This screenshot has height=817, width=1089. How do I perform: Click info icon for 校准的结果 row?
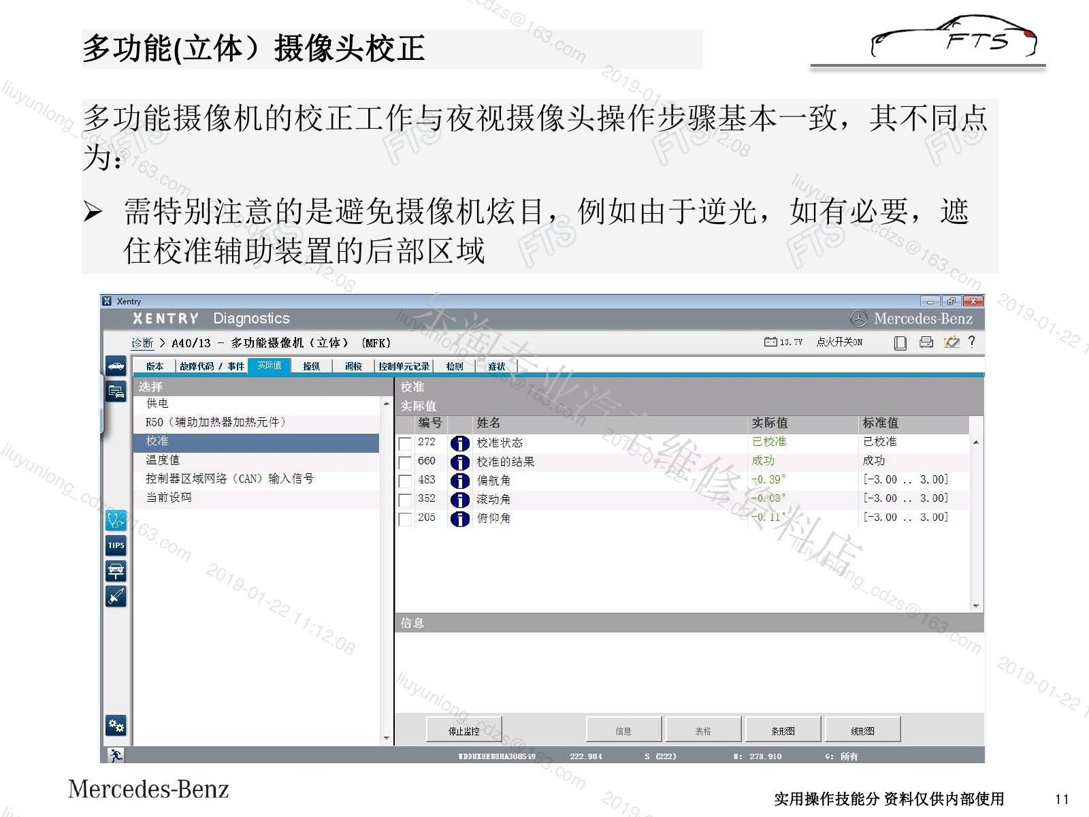460,462
